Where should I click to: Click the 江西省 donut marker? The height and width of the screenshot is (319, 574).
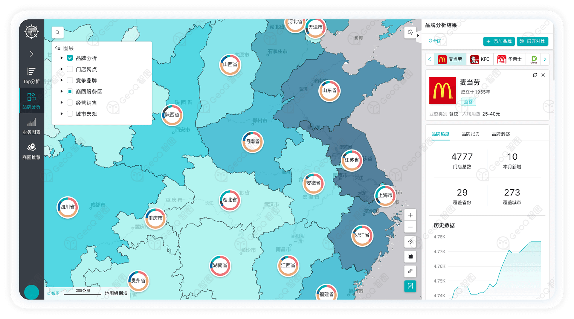[x=288, y=265]
